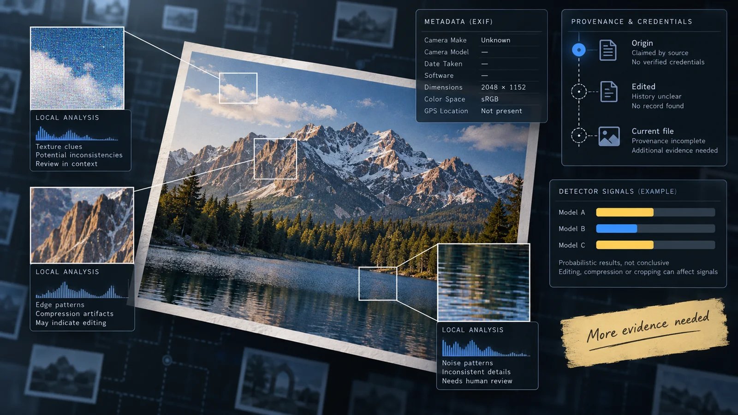Click the text Provenance incomplete
The width and height of the screenshot is (738, 415).
pos(668,141)
